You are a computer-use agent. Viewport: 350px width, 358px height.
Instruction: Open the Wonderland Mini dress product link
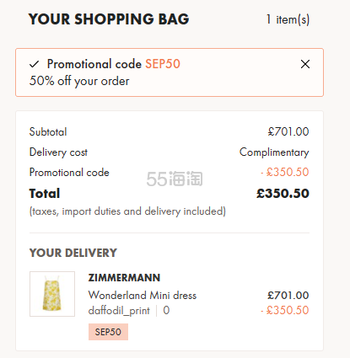(143, 296)
